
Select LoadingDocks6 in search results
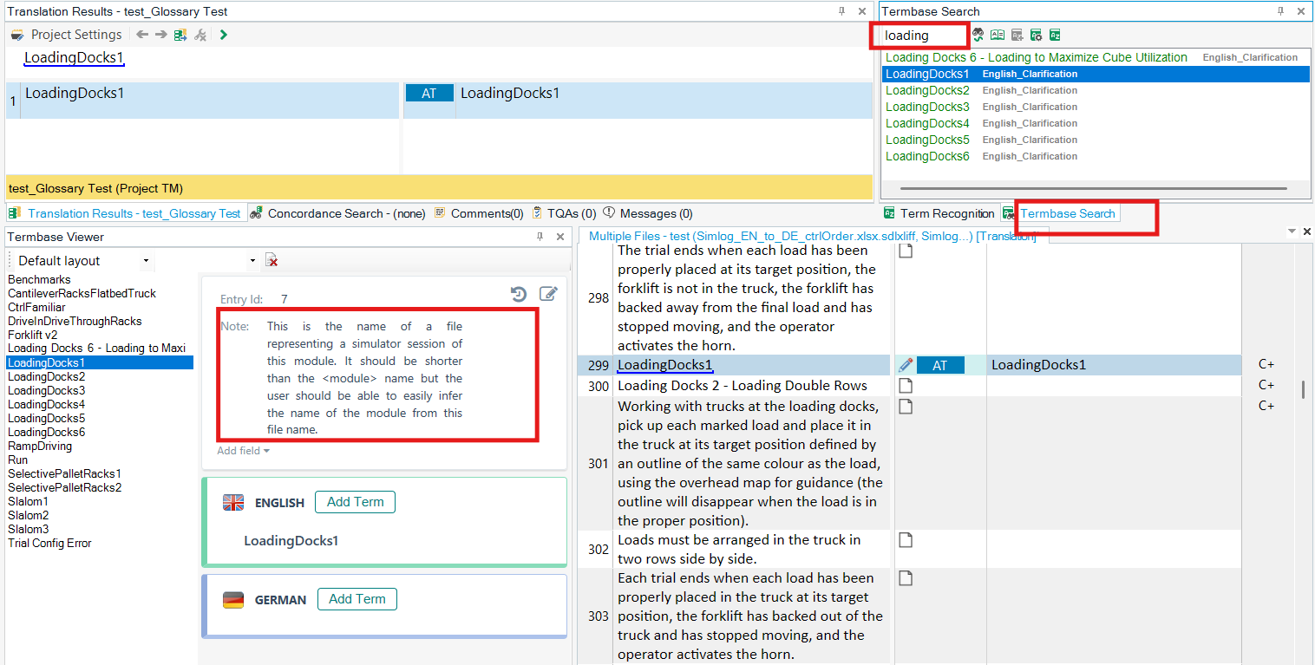click(x=927, y=156)
